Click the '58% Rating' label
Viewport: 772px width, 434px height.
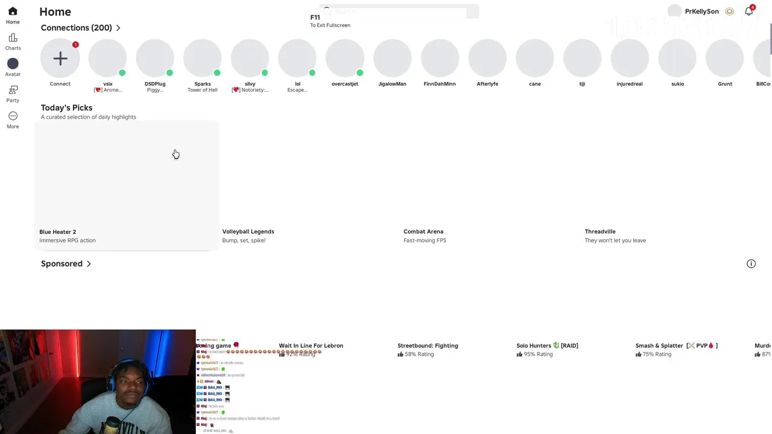[x=416, y=354]
